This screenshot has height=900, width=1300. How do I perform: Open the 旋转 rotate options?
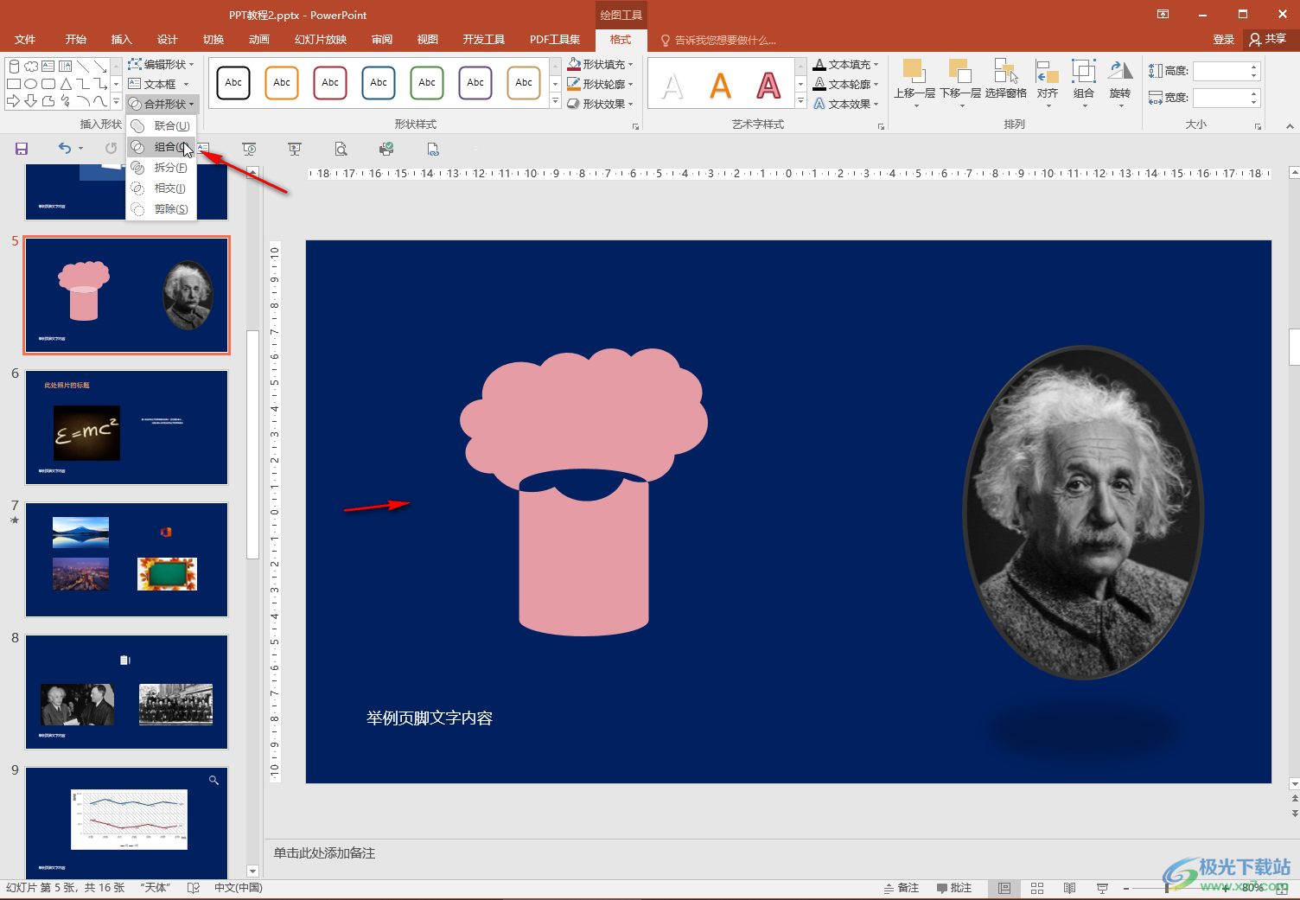pyautogui.click(x=1120, y=82)
